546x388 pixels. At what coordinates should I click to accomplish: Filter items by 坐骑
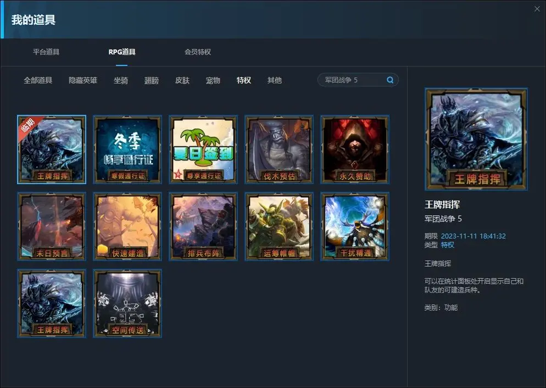coord(121,80)
